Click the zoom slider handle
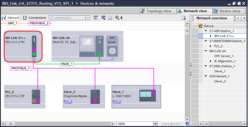The width and height of the screenshot is (248, 127). coord(171,124)
